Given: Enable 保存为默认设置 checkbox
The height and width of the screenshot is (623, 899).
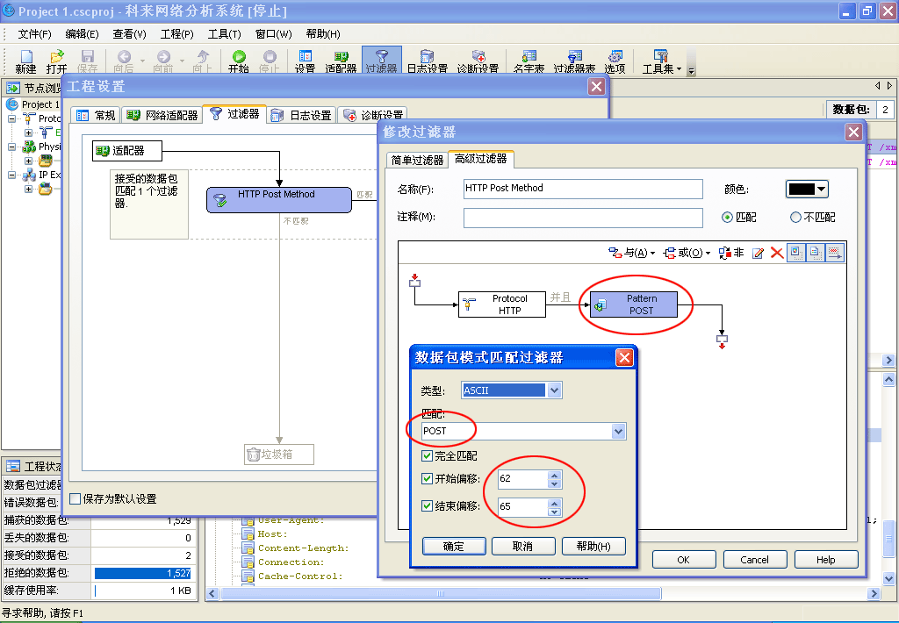Looking at the screenshot, I should pyautogui.click(x=76, y=498).
